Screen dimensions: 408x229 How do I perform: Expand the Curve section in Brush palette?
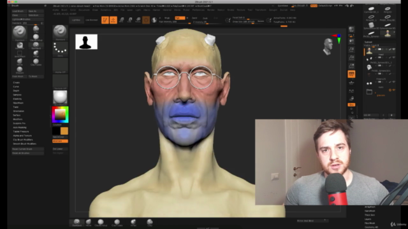click(16, 87)
